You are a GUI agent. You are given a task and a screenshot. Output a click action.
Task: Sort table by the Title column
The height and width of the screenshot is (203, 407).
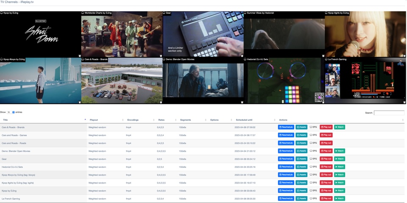43,120
